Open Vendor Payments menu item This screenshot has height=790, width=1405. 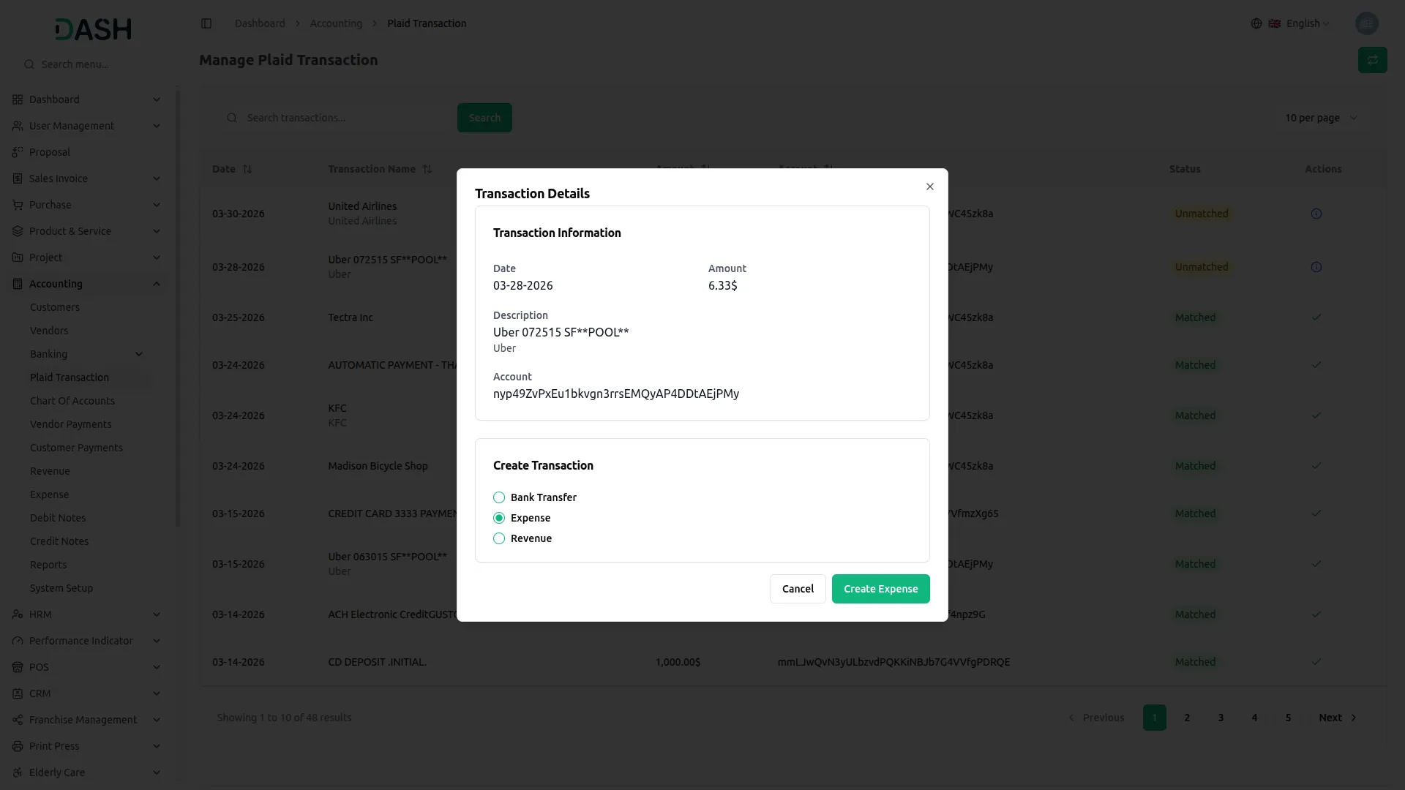point(71,424)
